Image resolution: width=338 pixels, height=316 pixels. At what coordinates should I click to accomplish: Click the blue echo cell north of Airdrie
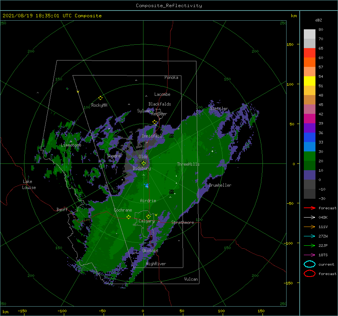click(146, 185)
